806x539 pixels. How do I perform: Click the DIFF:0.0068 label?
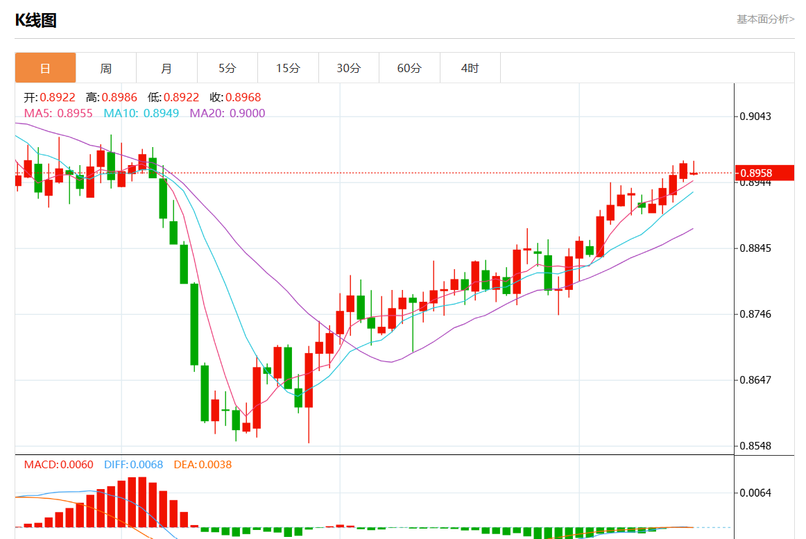tap(133, 464)
